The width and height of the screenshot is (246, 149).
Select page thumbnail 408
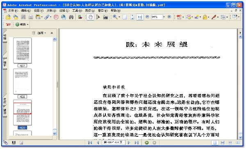pos(22,82)
